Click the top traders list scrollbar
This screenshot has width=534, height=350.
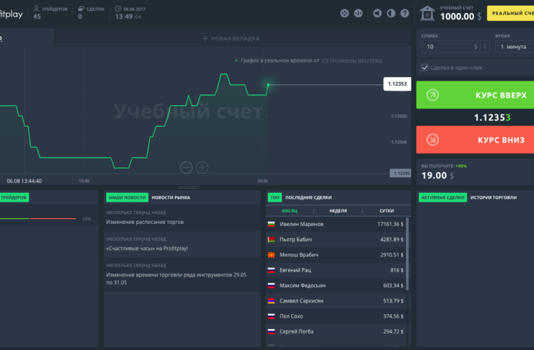pos(407,254)
